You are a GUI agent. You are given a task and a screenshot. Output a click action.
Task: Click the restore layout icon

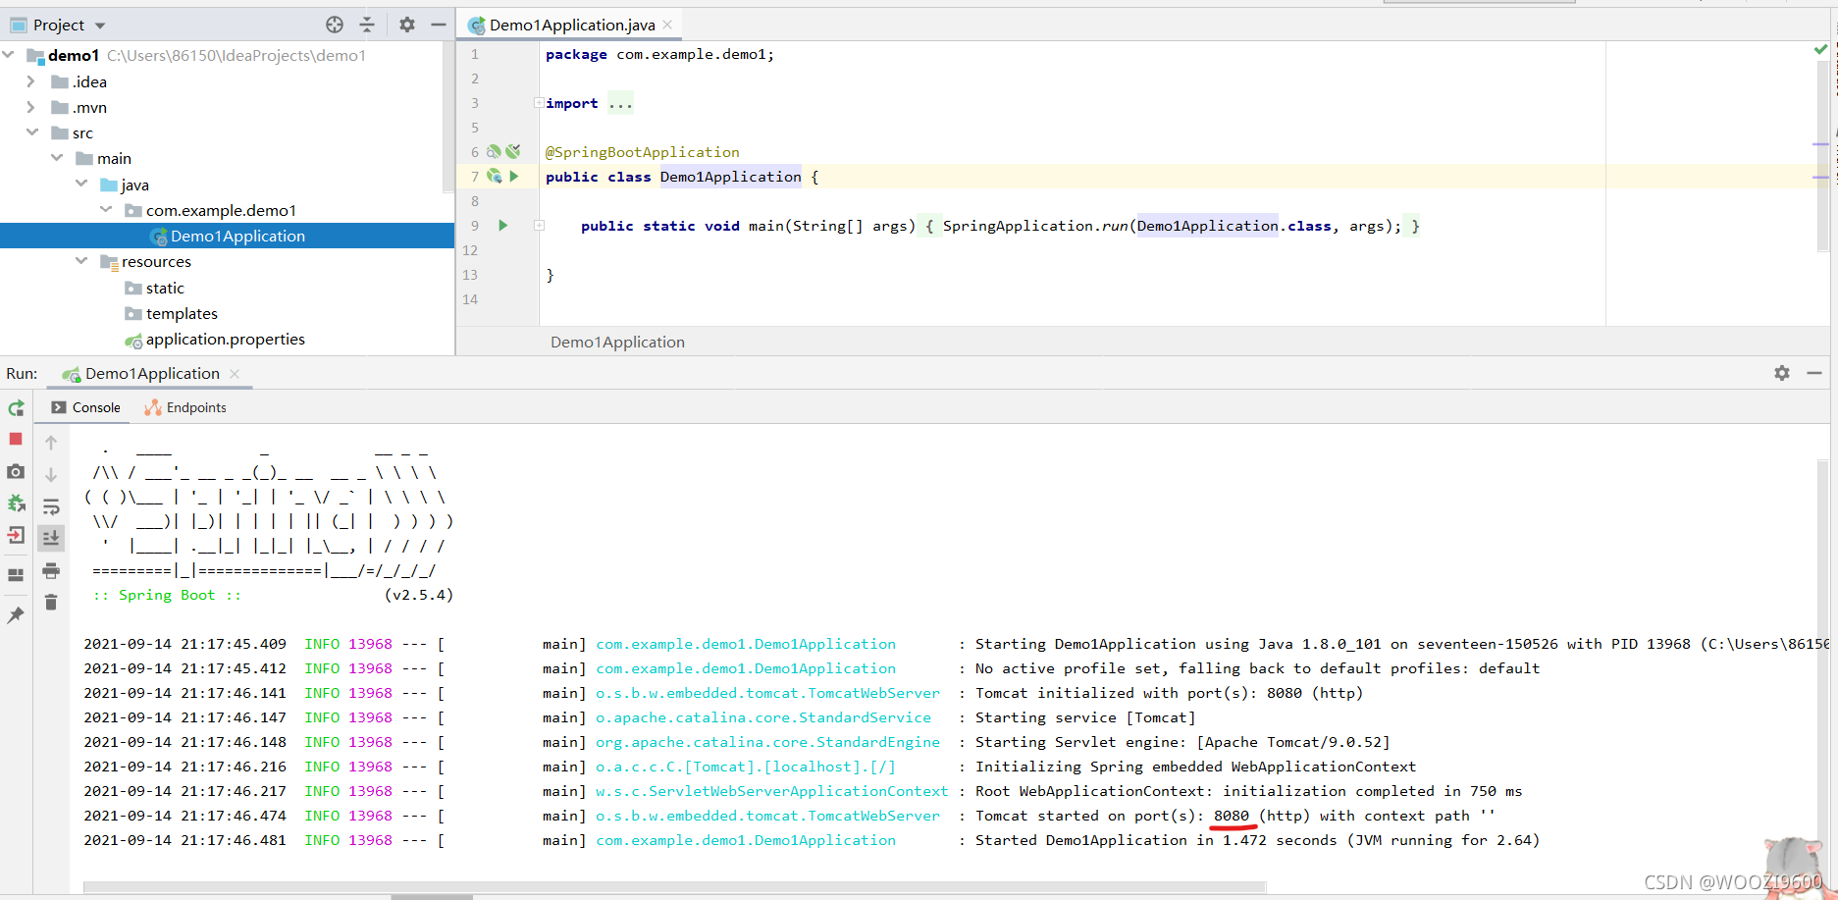16,575
